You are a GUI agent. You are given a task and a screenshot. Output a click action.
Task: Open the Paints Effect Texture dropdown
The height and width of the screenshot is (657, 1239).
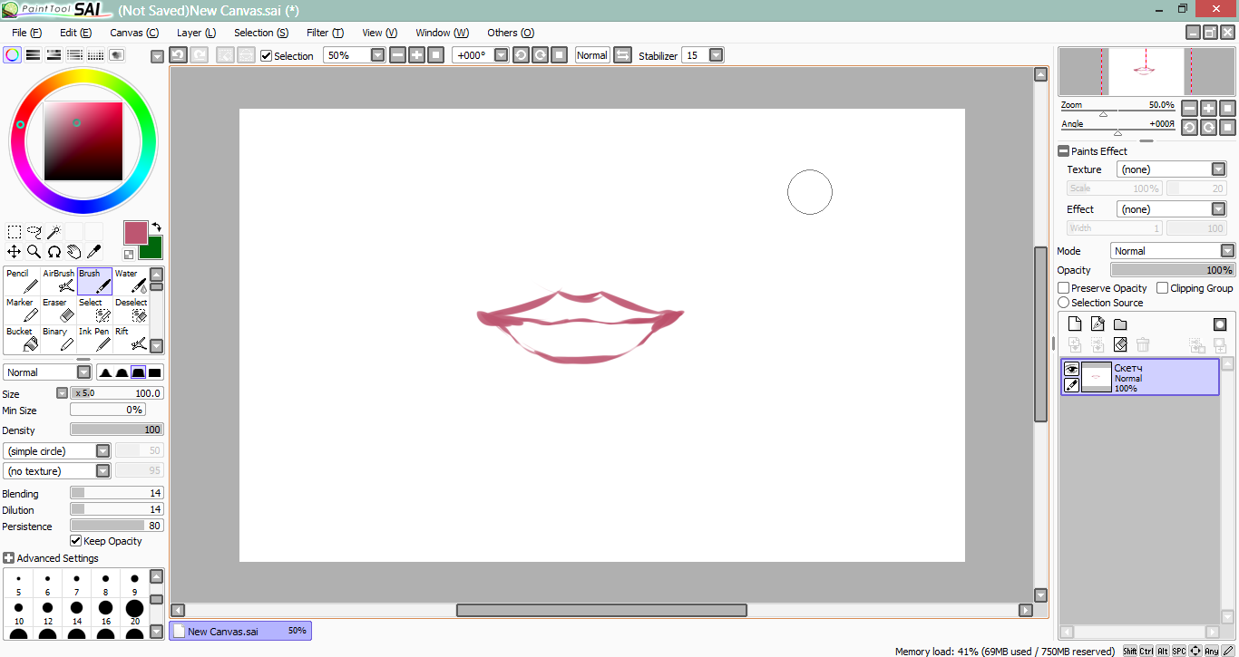[1219, 169]
